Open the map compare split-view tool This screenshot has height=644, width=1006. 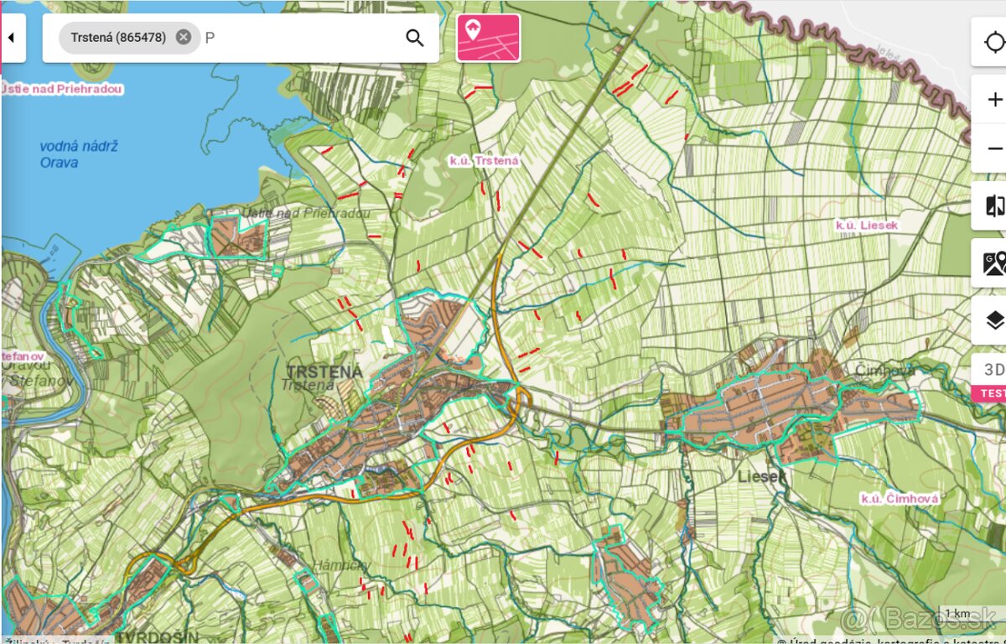994,206
